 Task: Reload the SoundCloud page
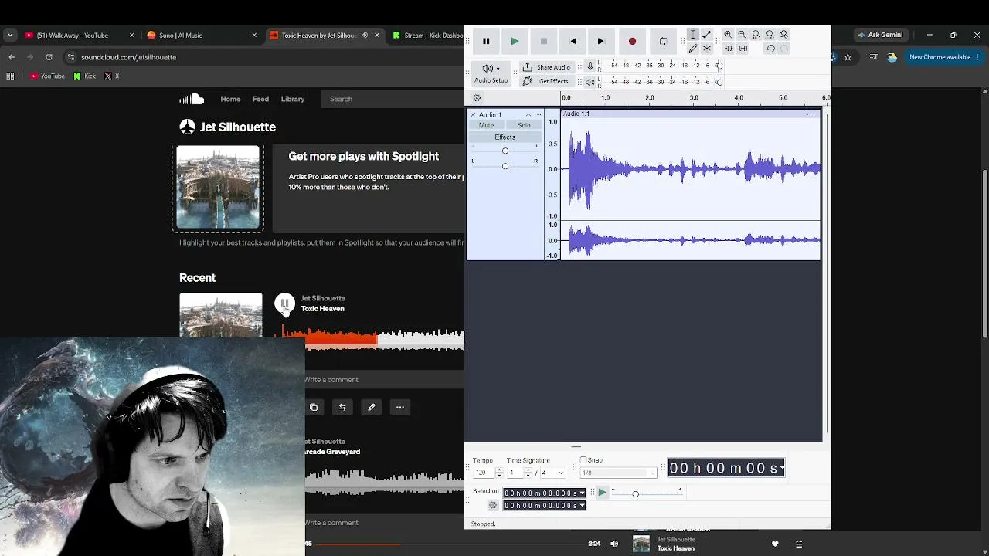point(49,57)
